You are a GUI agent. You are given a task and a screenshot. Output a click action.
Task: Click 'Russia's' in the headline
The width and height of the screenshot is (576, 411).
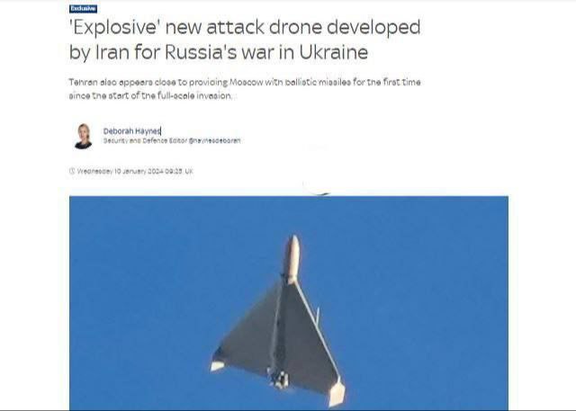(201, 52)
